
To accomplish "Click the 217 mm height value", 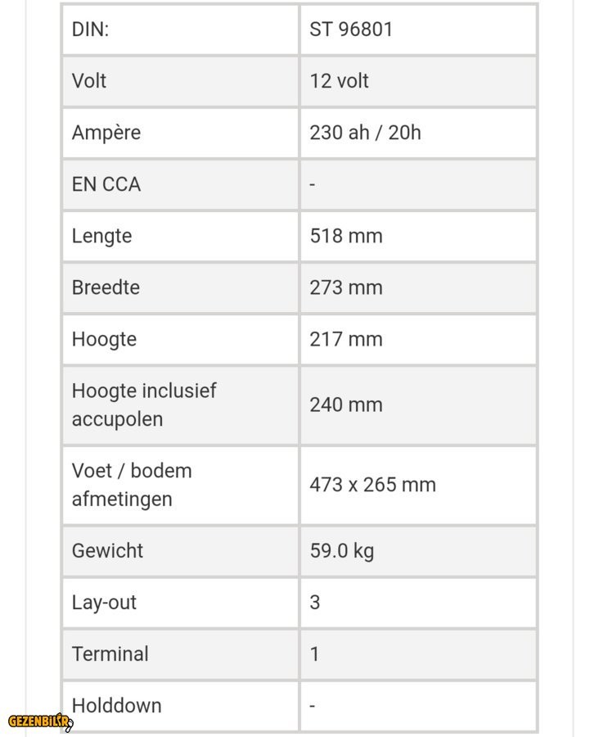I will 346,339.
